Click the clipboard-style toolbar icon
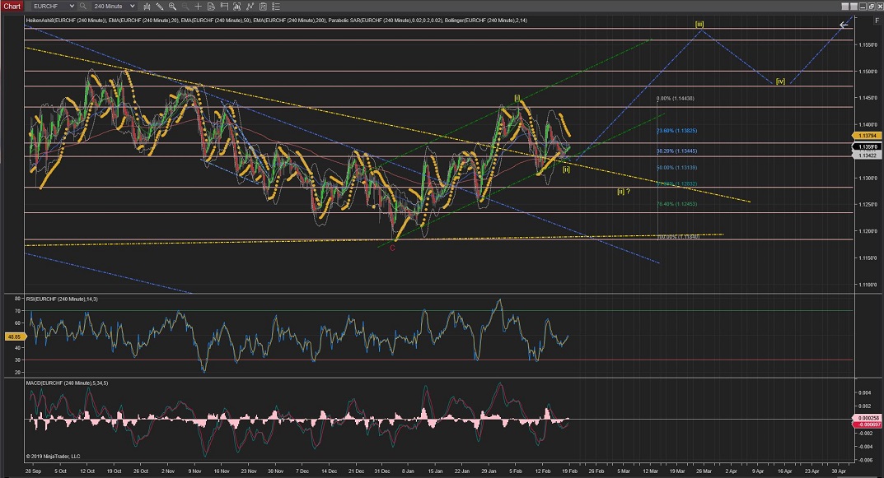 tap(263, 7)
